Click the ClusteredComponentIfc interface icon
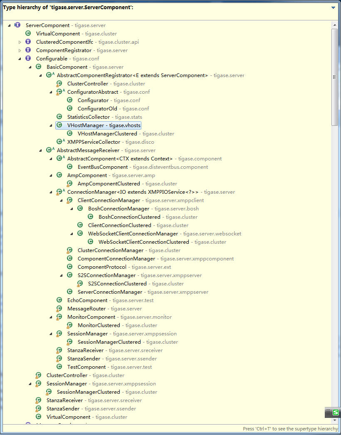The width and height of the screenshot is (341, 435). click(x=28, y=42)
